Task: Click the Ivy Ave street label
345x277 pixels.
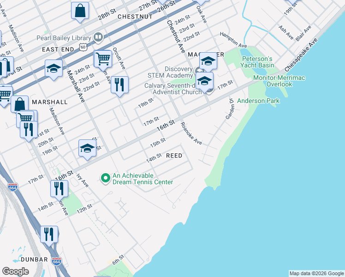Action: click(x=83, y=181)
